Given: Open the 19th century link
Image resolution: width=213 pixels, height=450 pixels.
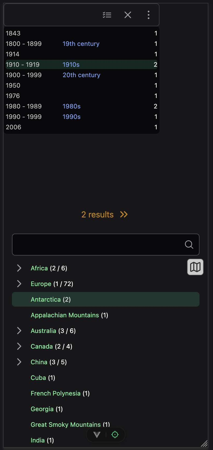Looking at the screenshot, I should (81, 44).
